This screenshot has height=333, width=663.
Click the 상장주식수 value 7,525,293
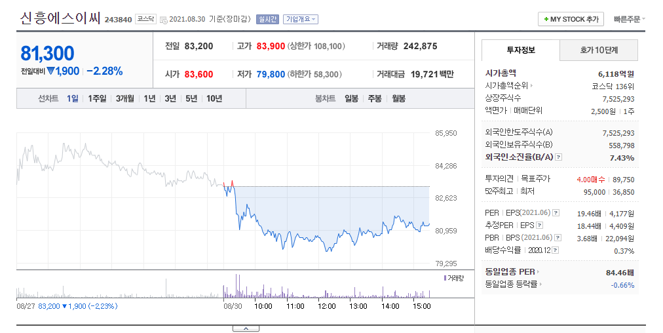pos(618,99)
